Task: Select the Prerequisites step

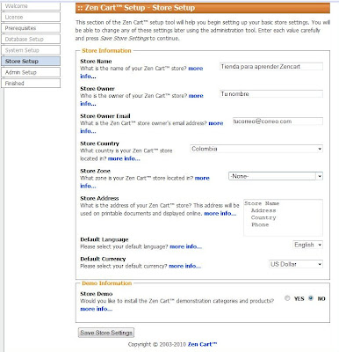Action: coord(31,28)
